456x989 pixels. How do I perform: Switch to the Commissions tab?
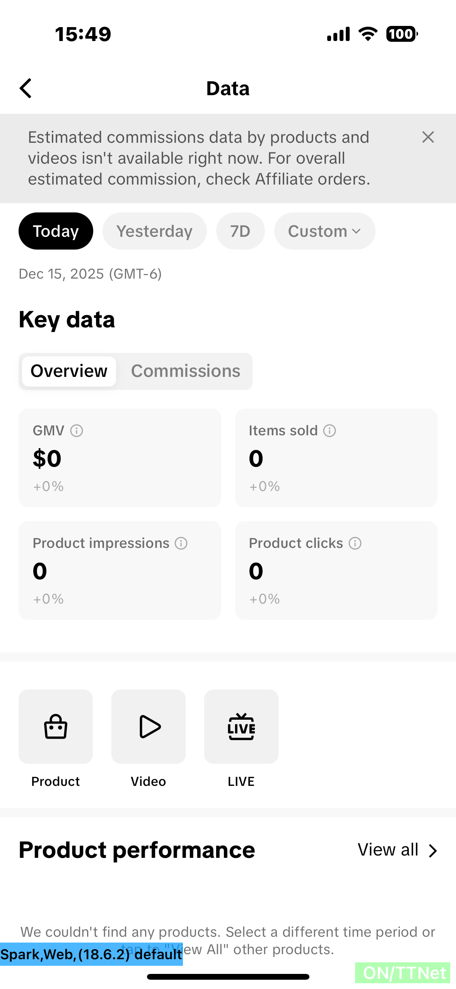click(x=186, y=371)
